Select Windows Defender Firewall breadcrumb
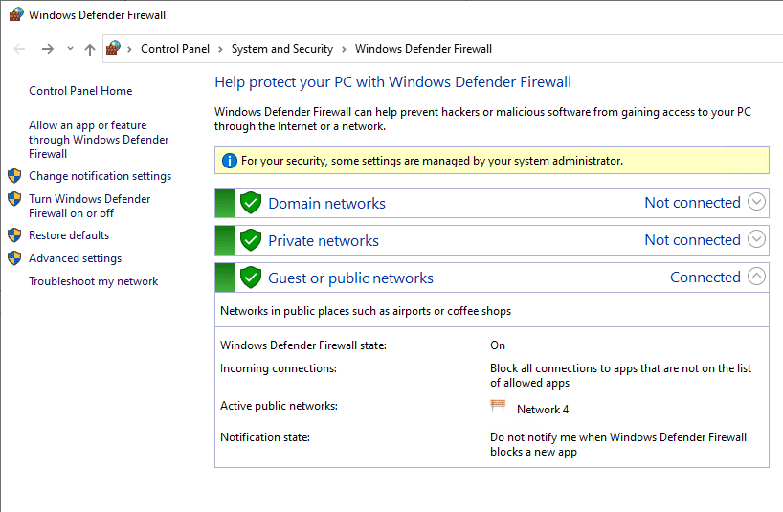Screen dimensions: 783x512 pos(423,49)
